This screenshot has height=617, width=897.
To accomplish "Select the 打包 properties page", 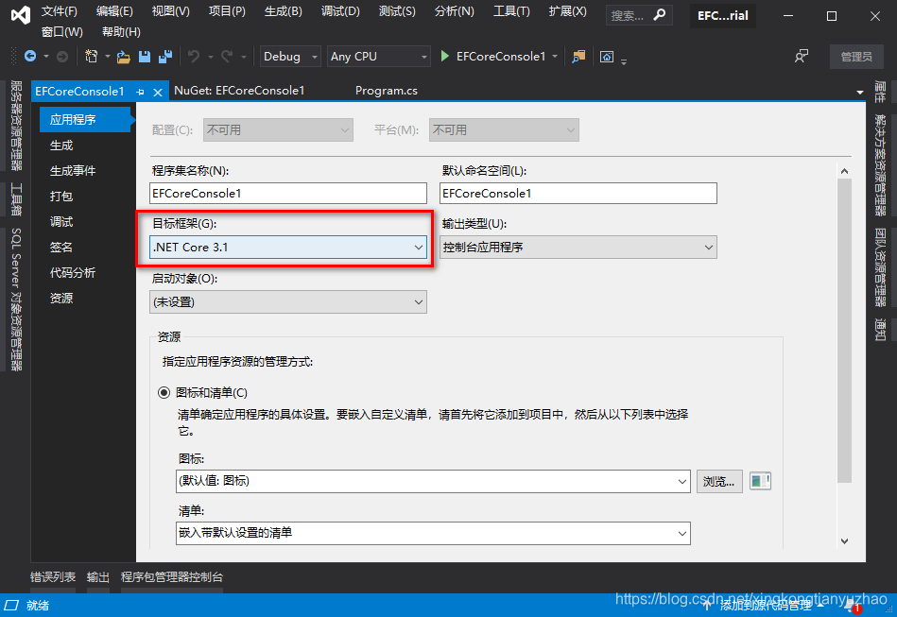I will 61,197.
